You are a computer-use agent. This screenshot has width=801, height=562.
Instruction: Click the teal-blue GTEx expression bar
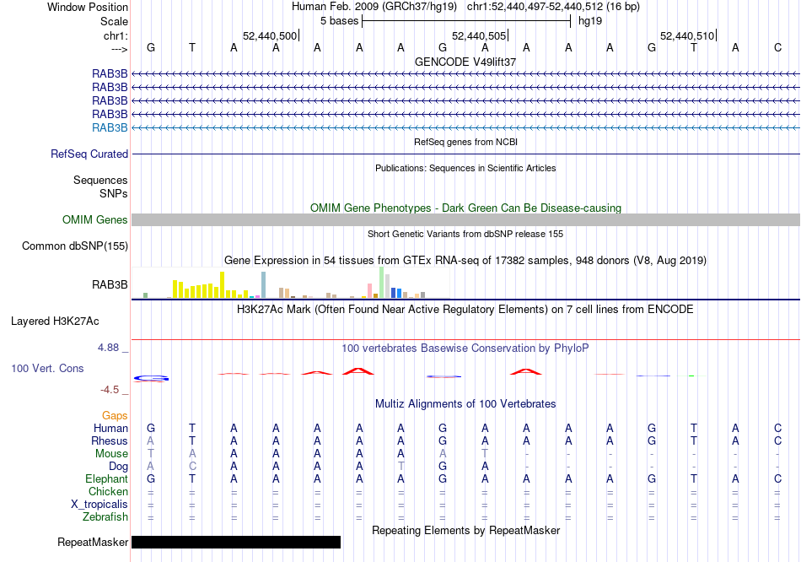tap(264, 285)
